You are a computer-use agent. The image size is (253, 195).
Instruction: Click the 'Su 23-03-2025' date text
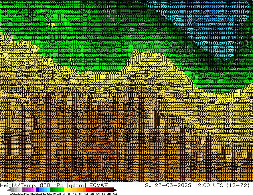168,185
